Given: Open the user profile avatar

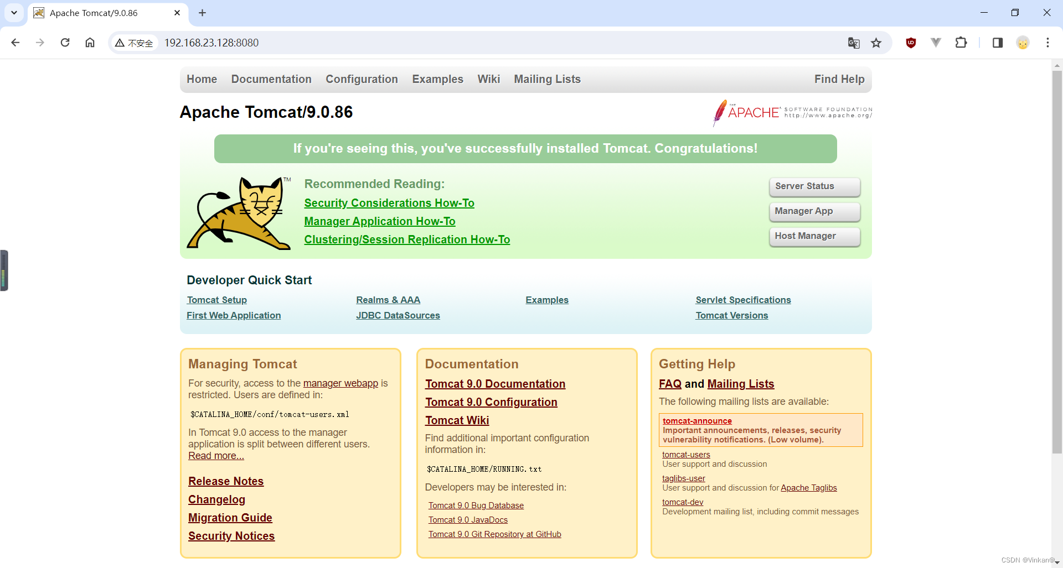Looking at the screenshot, I should (x=1023, y=43).
